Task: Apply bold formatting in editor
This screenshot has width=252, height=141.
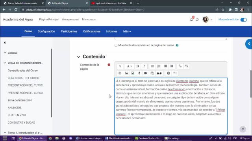Action: (x=137, y=66)
